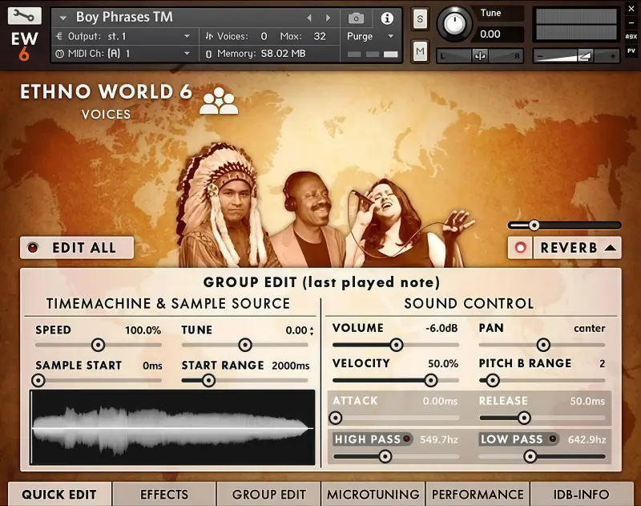
Task: Click the MIDI channel icon
Action: tap(59, 54)
